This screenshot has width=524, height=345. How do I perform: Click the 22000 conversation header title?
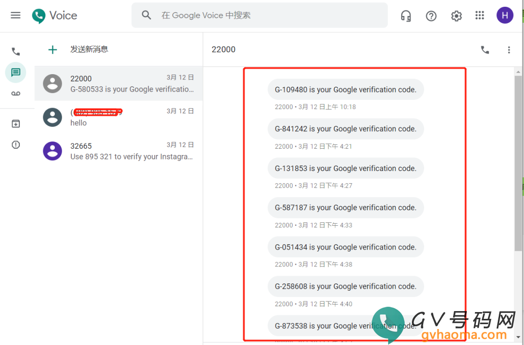pos(224,49)
